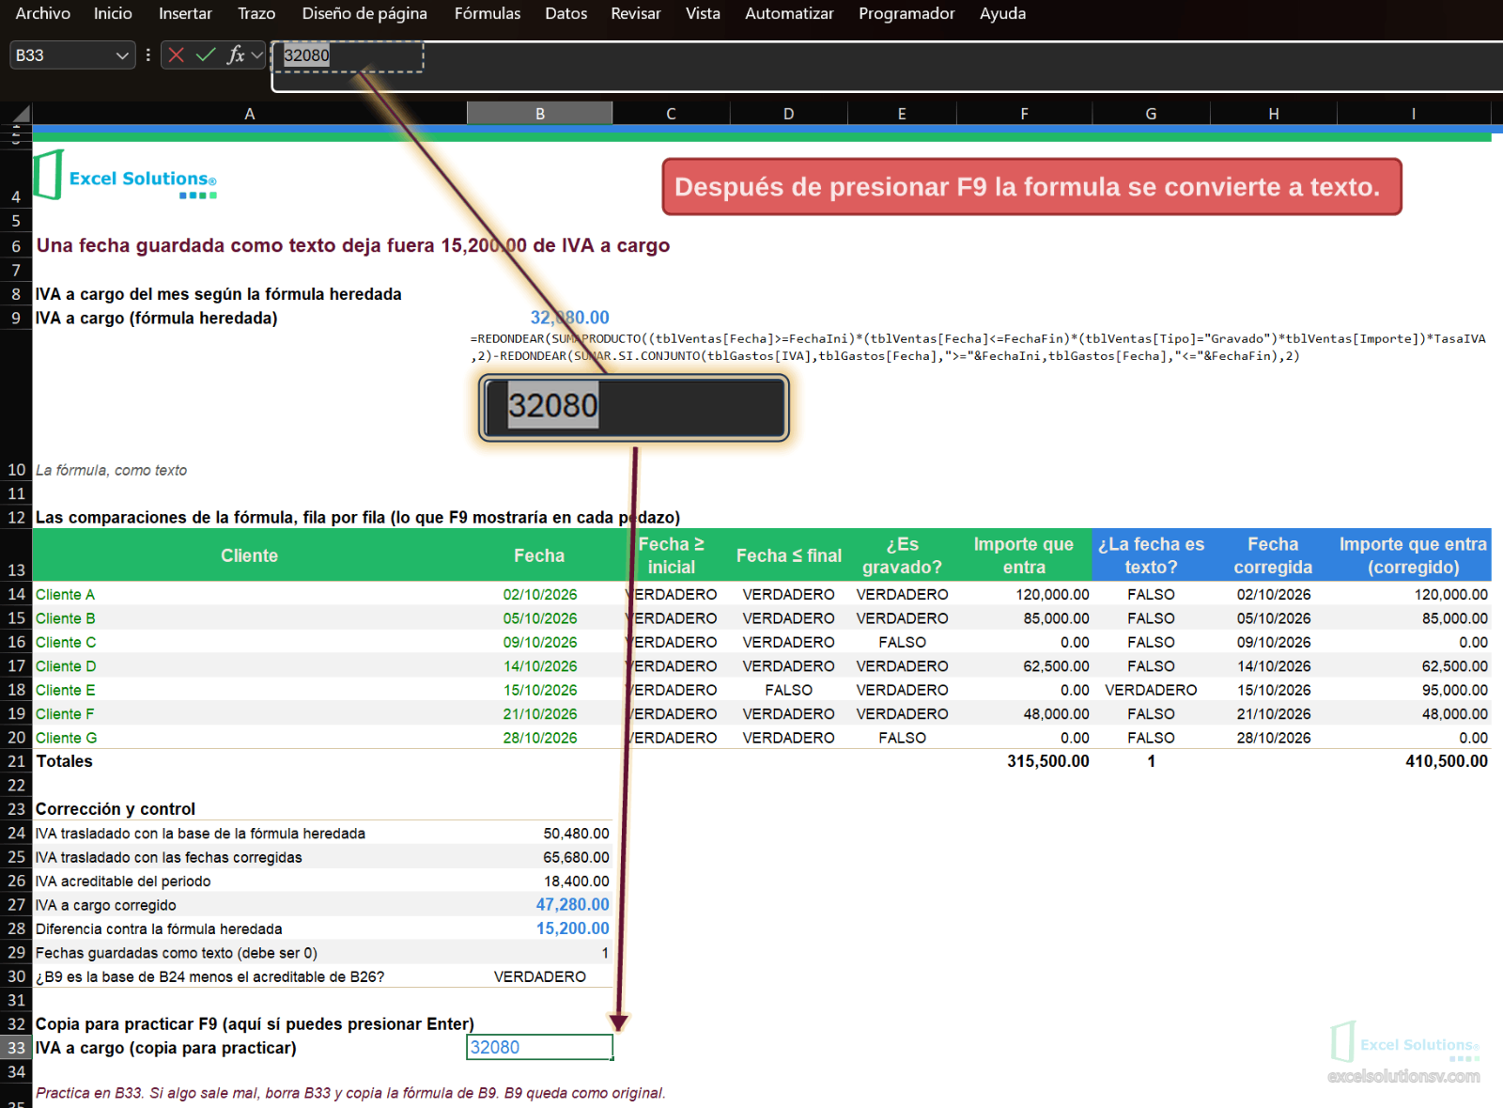Go to the Datos tab

(x=566, y=13)
